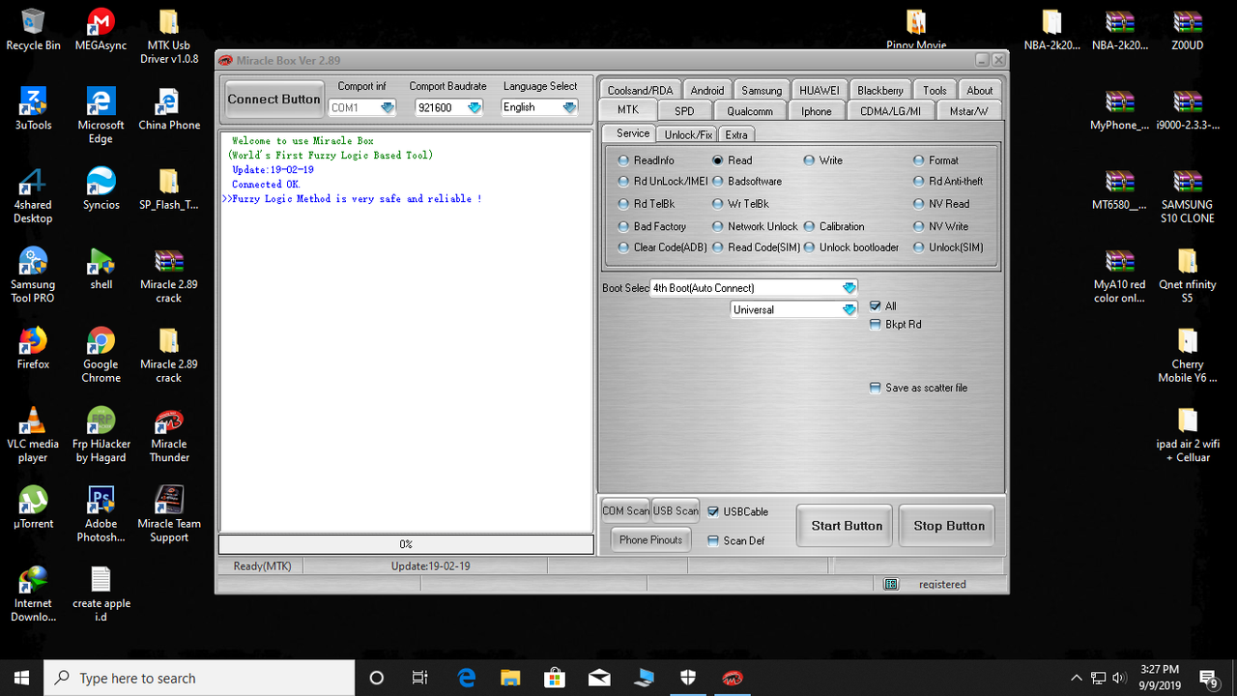The width and height of the screenshot is (1237, 696).
Task: Switch to the Qualcomm tab
Action: point(749,111)
